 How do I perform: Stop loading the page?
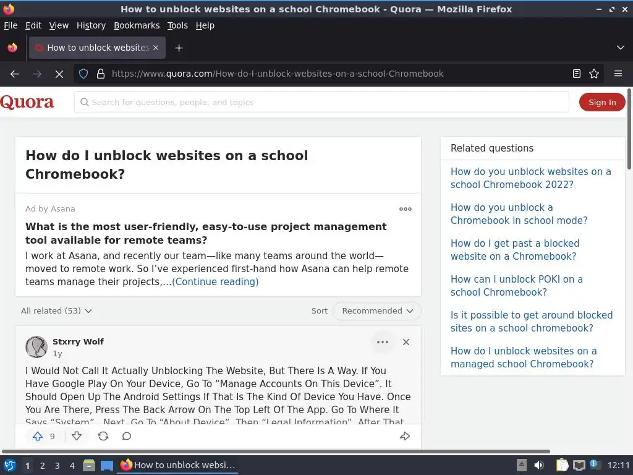click(x=59, y=74)
